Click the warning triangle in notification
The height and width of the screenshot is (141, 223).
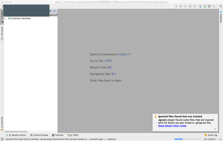156,117
